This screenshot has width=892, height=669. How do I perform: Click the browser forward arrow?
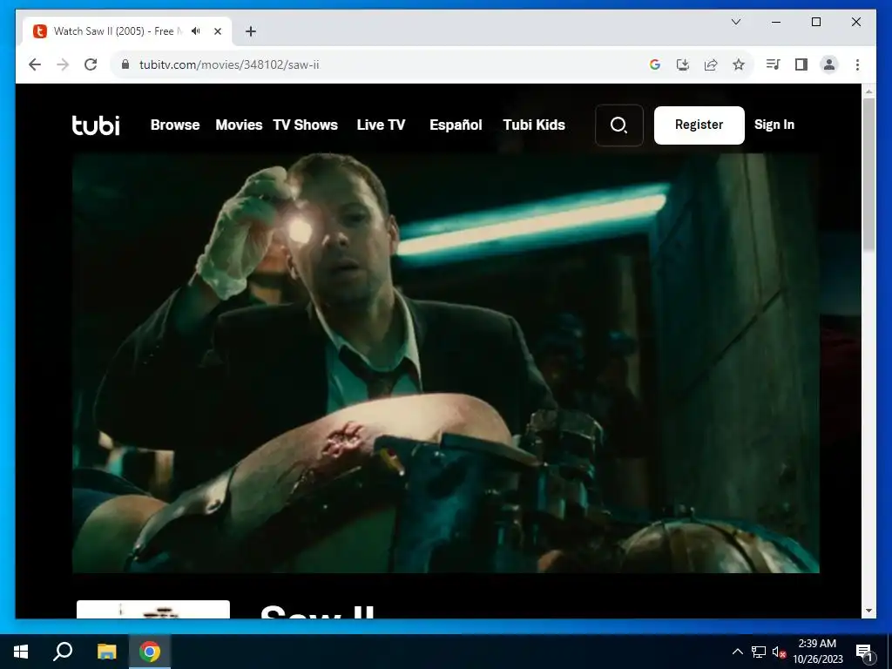(63, 64)
